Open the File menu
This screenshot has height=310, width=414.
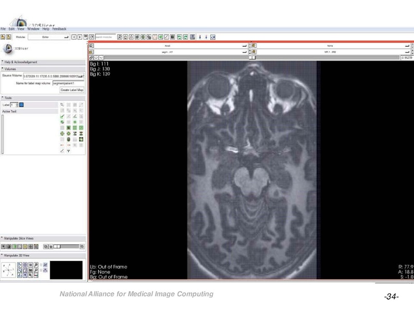pyautogui.click(x=3, y=29)
